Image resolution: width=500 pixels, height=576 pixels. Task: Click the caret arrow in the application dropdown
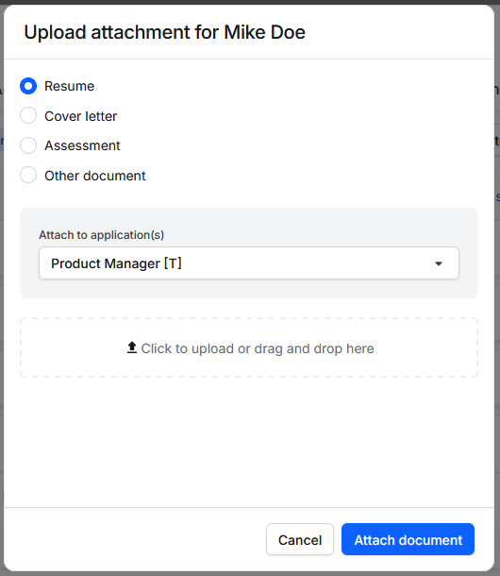coord(439,263)
